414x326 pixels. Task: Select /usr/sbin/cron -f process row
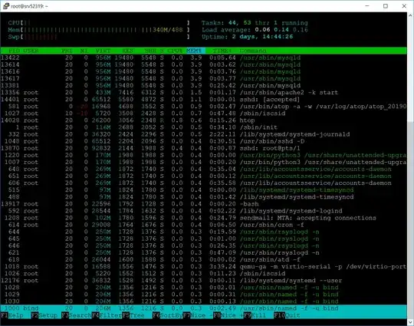click(x=203, y=225)
